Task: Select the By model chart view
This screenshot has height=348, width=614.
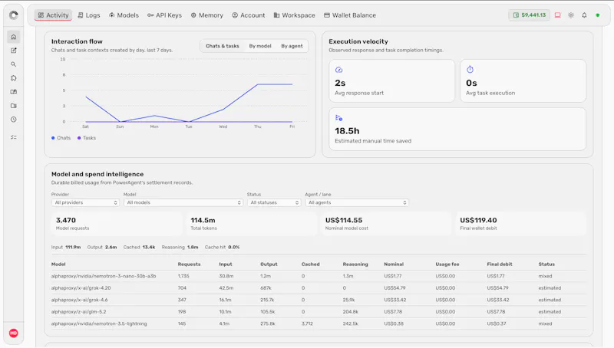Action: point(260,46)
